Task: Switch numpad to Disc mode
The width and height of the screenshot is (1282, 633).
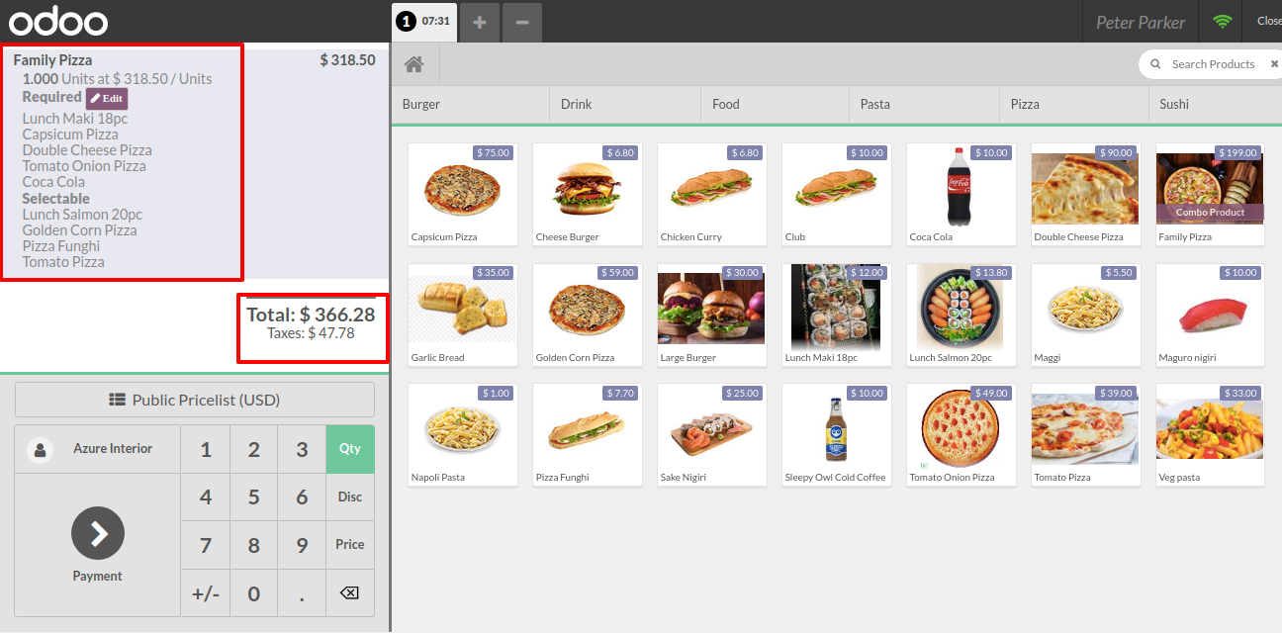Action: point(350,497)
